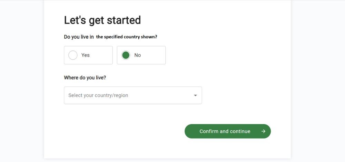Click "the specified country shown?" text
345x162 pixels.
(x=127, y=37)
